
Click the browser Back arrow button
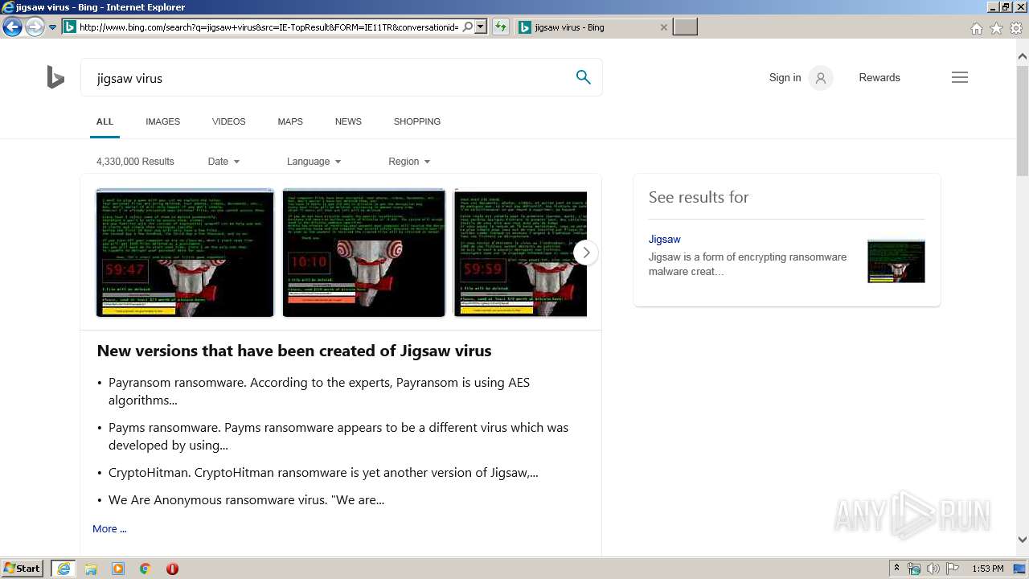click(x=12, y=27)
